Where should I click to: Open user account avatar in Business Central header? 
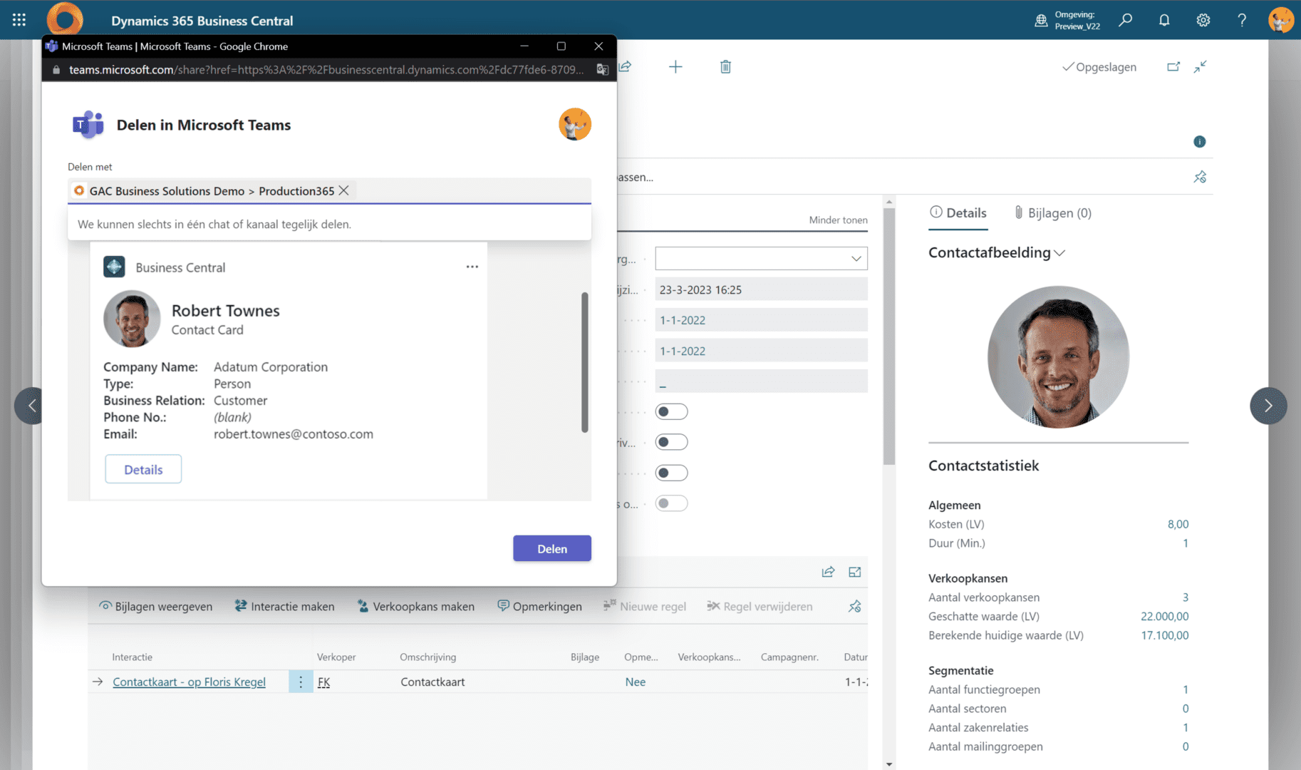click(x=1280, y=20)
